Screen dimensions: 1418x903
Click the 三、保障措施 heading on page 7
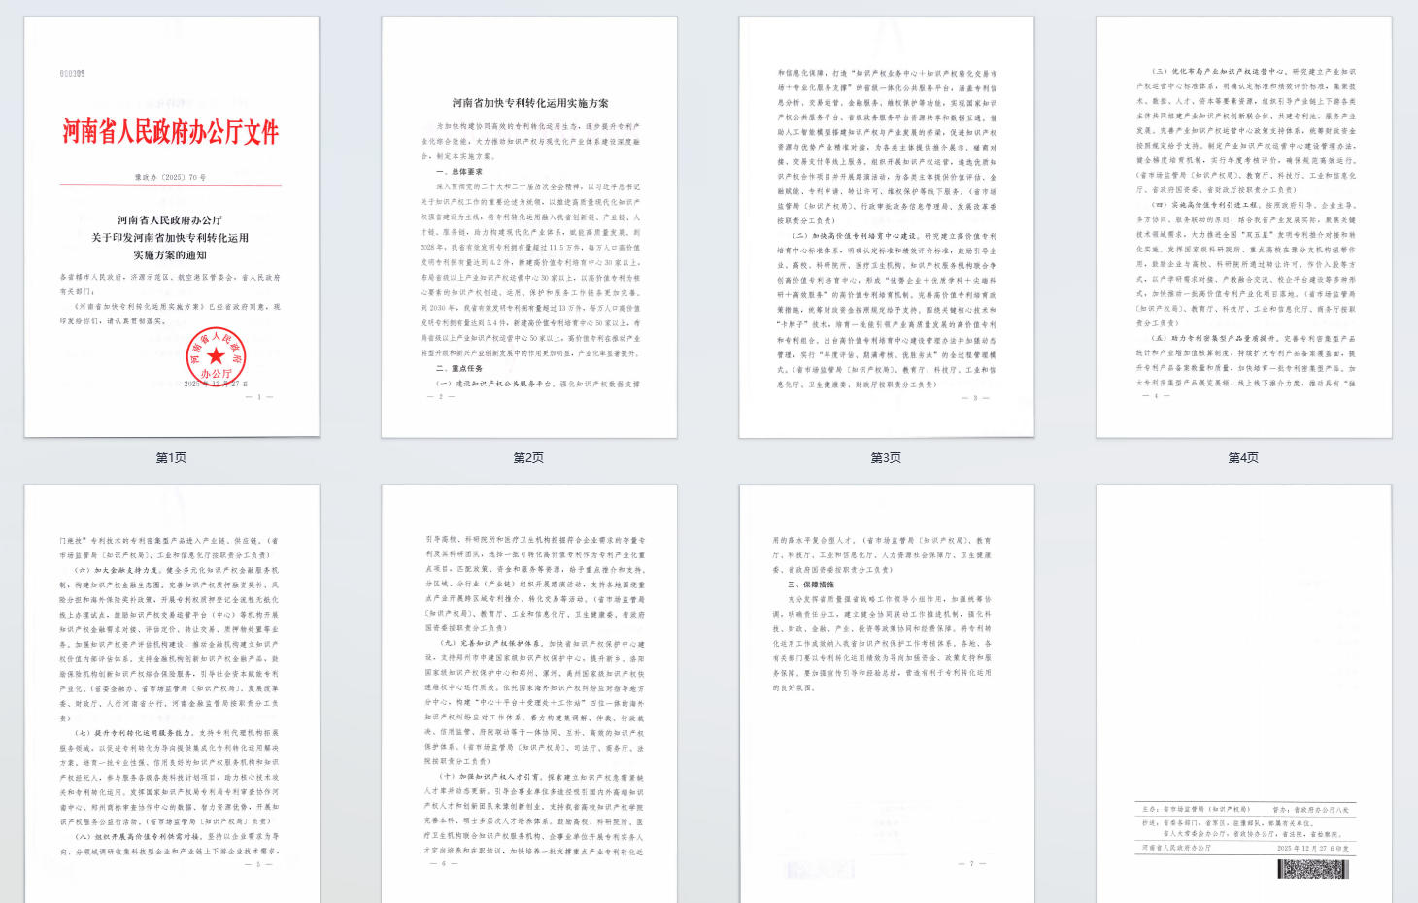click(810, 585)
